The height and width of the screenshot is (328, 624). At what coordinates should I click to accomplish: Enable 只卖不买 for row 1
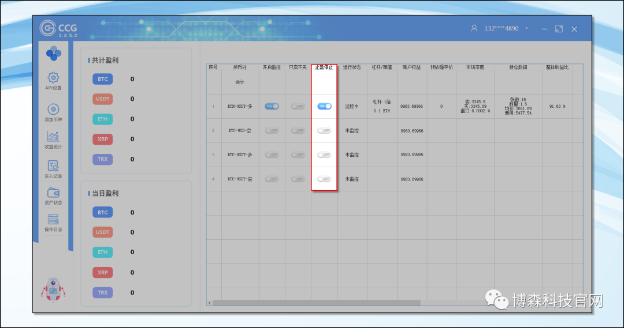(x=298, y=107)
